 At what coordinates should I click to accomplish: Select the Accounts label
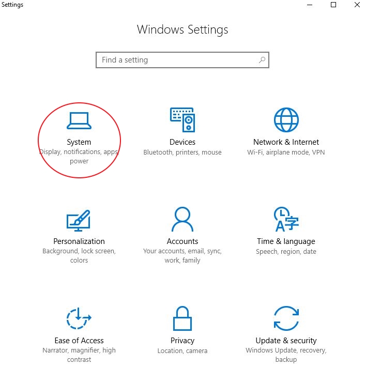click(x=182, y=241)
